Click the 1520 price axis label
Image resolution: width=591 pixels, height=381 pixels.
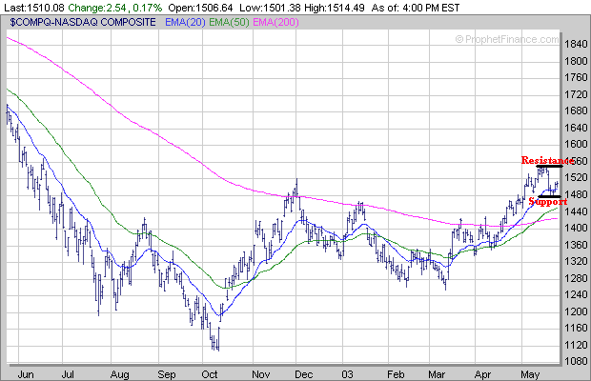[x=576, y=177]
